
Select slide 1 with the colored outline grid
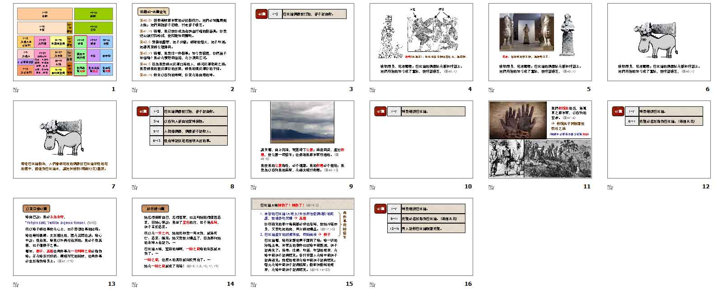[x=65, y=42]
